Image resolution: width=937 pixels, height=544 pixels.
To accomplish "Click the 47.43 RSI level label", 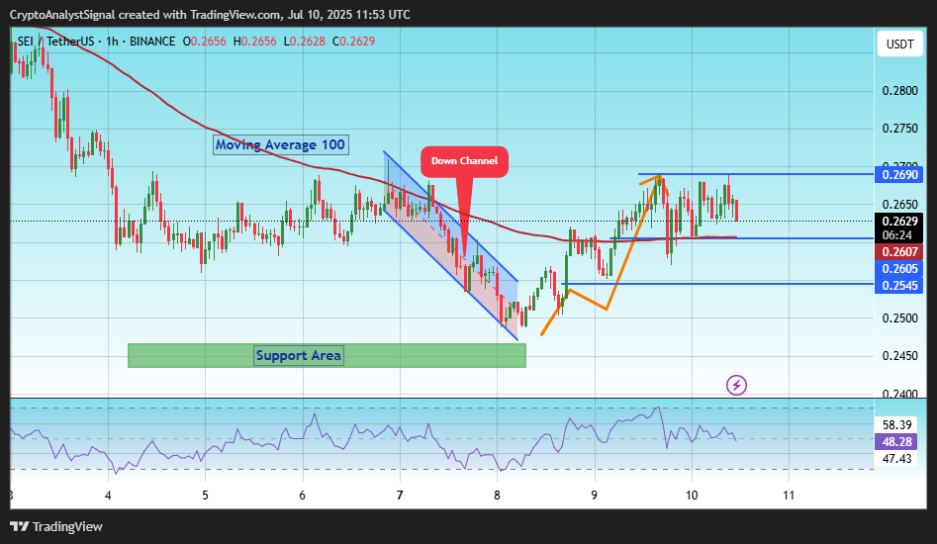I will (897, 459).
